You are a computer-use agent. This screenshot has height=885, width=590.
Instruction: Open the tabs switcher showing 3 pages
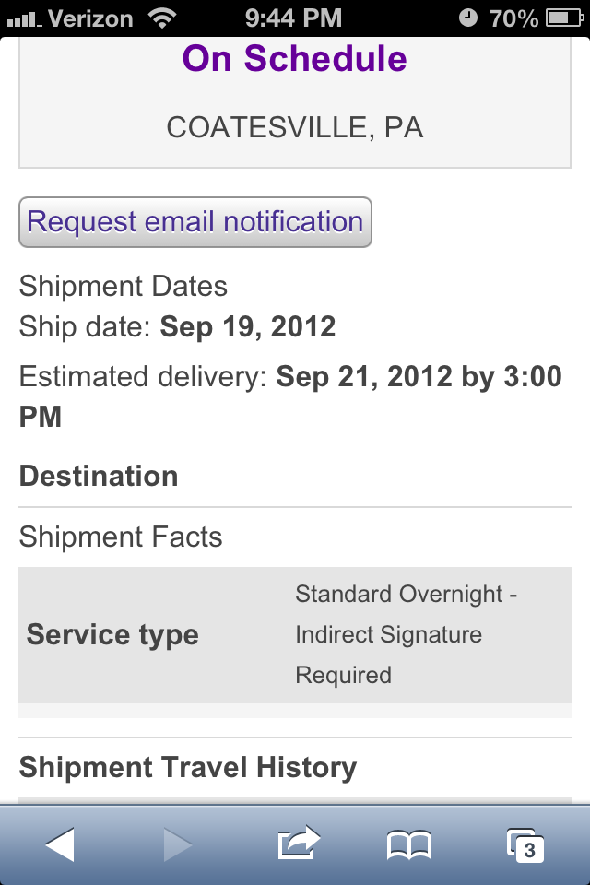(x=525, y=844)
